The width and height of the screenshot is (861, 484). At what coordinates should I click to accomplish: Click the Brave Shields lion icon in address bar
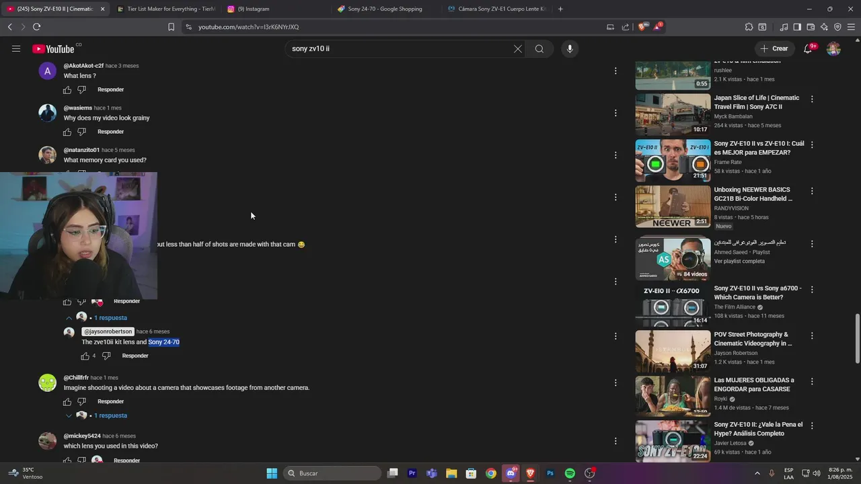[642, 27]
